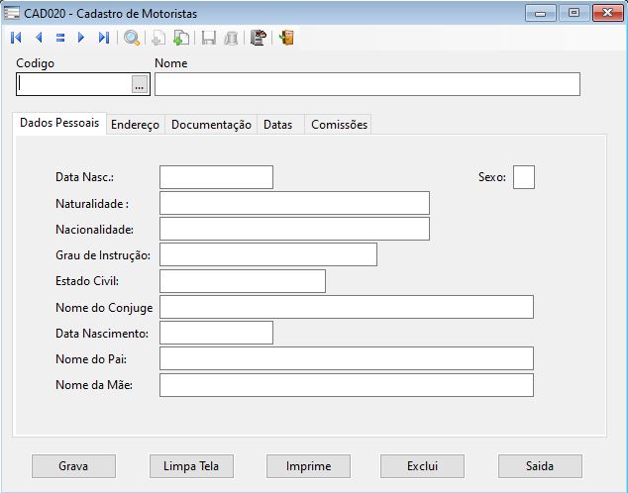Click the Estado Civil field
The height and width of the screenshot is (493, 628).
242,281
